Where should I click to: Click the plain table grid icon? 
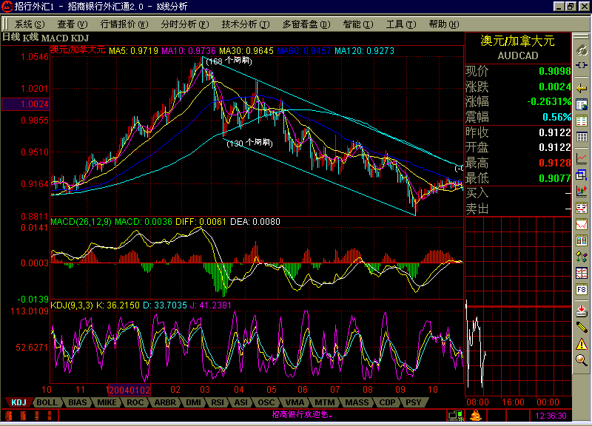pyautogui.click(x=582, y=137)
